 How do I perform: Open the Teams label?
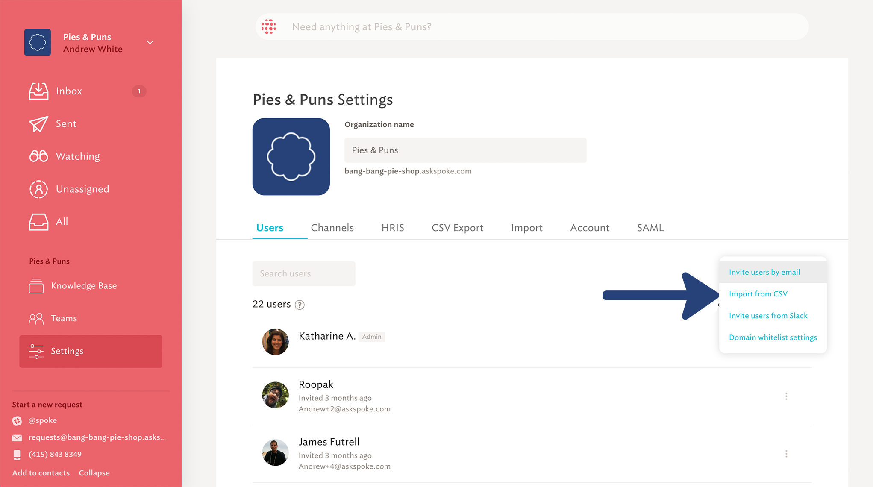coord(64,318)
